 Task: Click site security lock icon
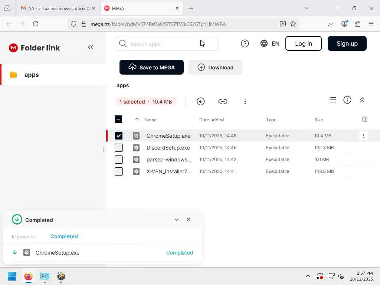84,24
